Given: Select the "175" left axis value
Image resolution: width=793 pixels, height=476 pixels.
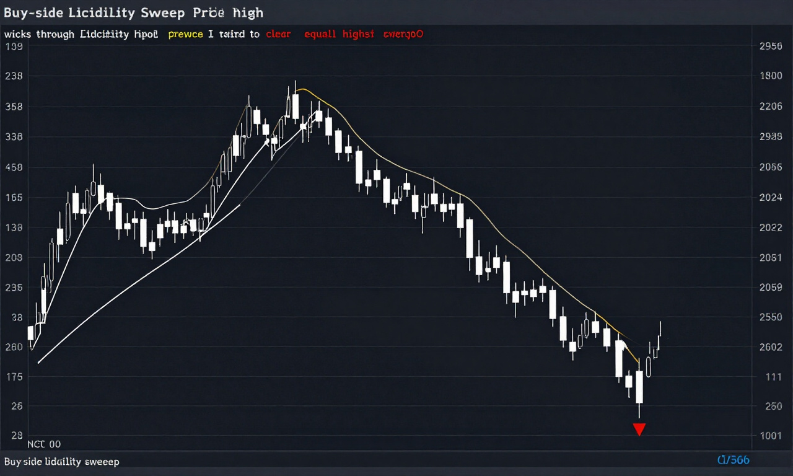Looking at the screenshot, I should [x=14, y=377].
